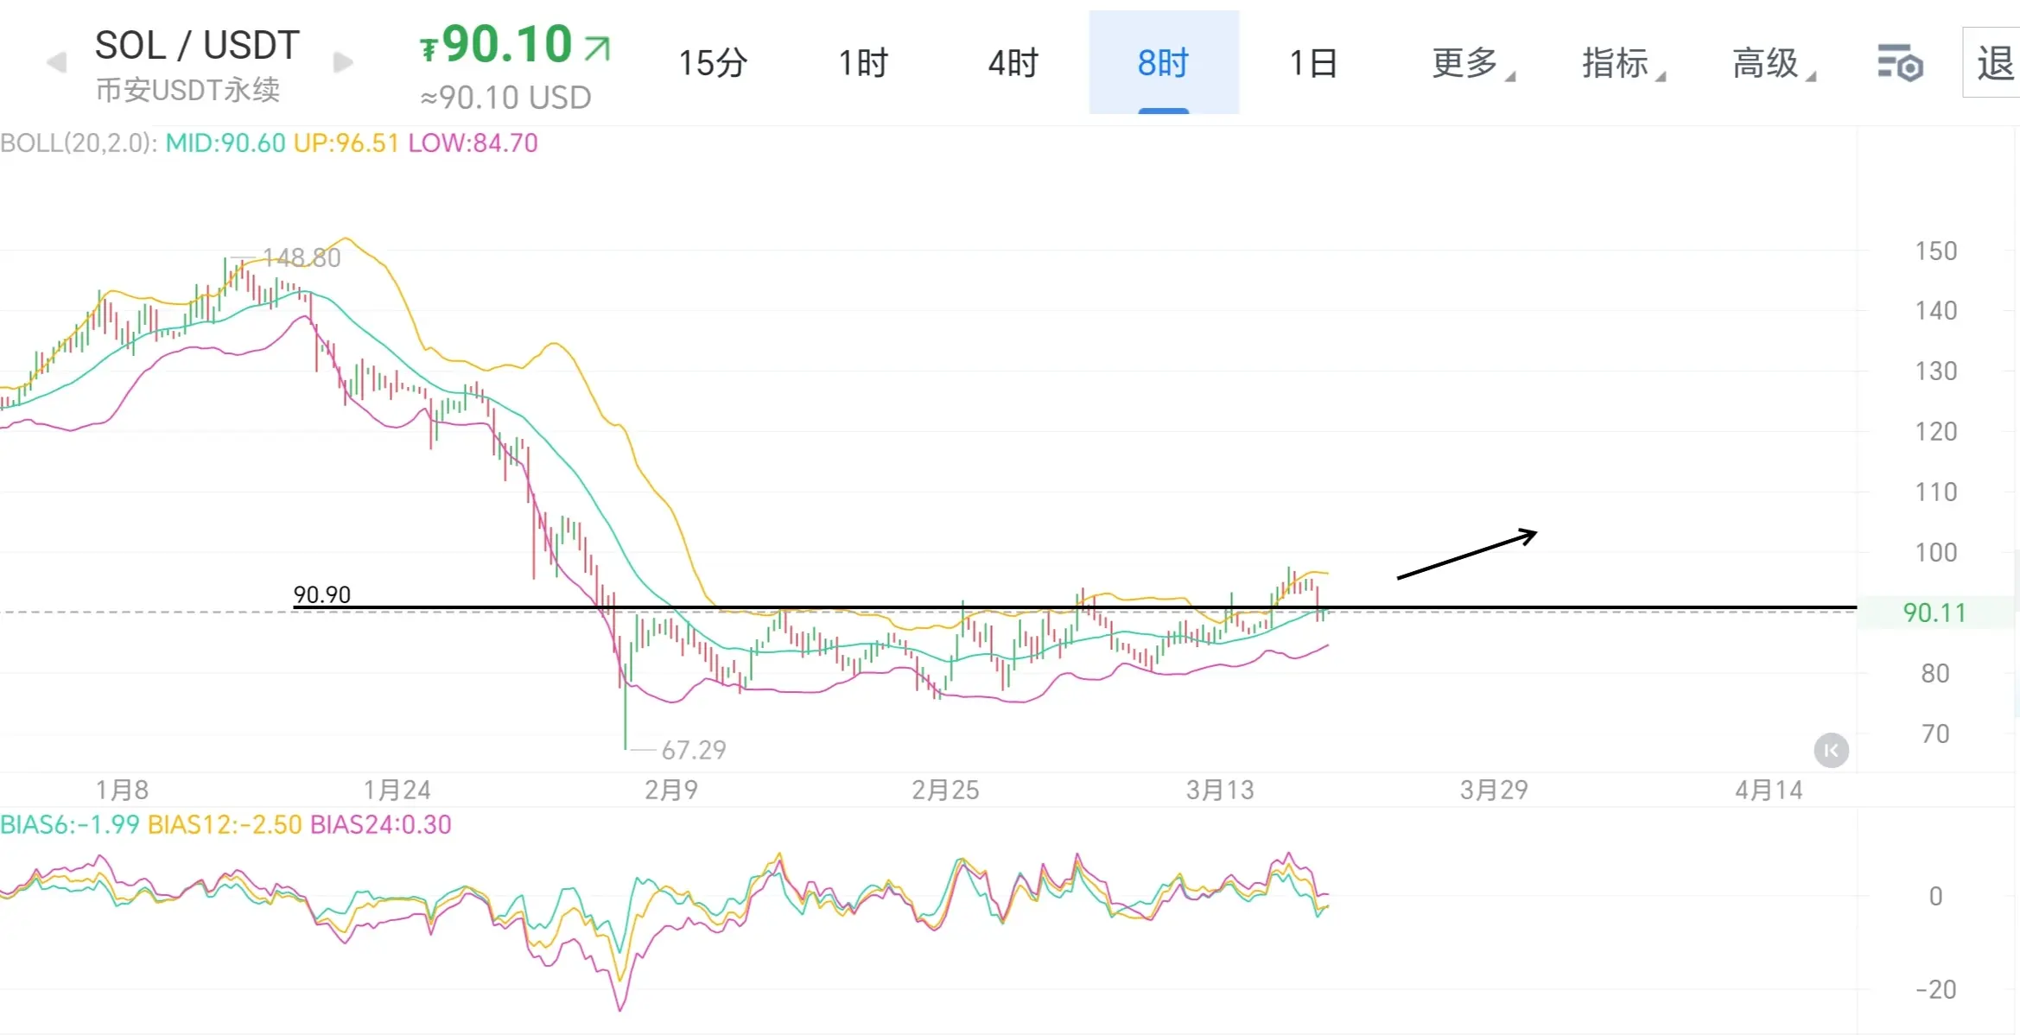Viewport: 2020px width, 1035px height.
Task: Click the next trading pair arrow
Action: coord(343,62)
